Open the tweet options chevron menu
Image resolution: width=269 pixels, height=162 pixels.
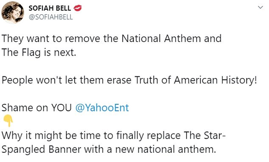point(261,7)
